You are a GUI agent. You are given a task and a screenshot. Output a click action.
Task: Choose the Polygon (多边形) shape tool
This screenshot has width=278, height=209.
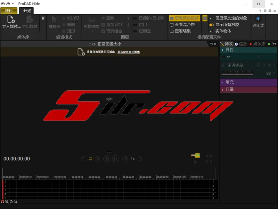point(71,18)
